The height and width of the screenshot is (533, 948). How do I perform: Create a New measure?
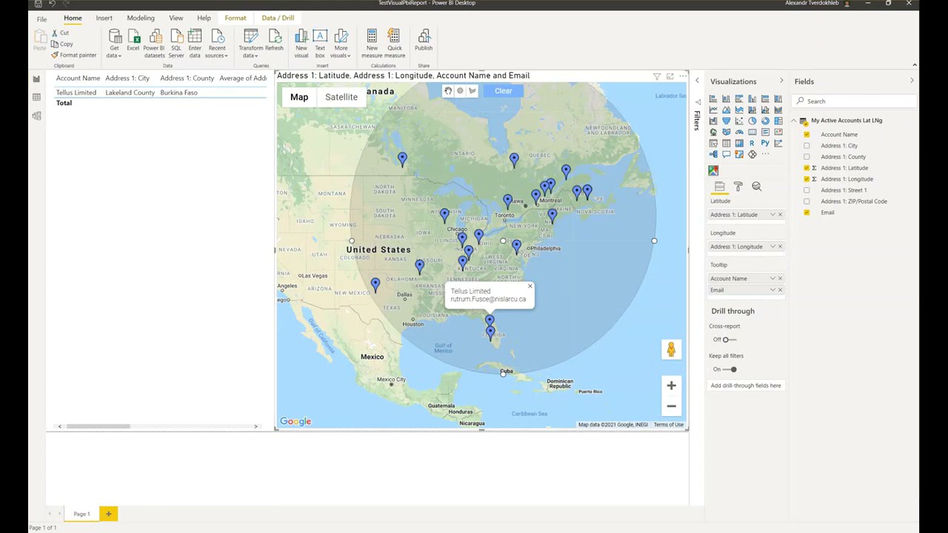point(372,44)
